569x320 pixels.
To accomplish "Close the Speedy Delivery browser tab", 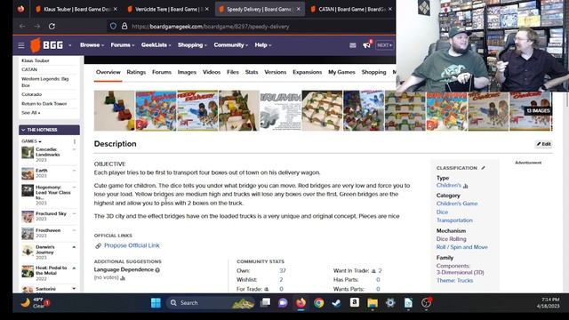I will coord(299,9).
